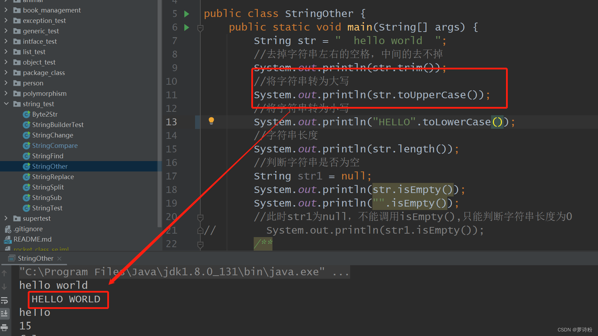Viewport: 598px width, 336px height.
Task: Click the README.md markdown file icon
Action: click(x=8, y=240)
